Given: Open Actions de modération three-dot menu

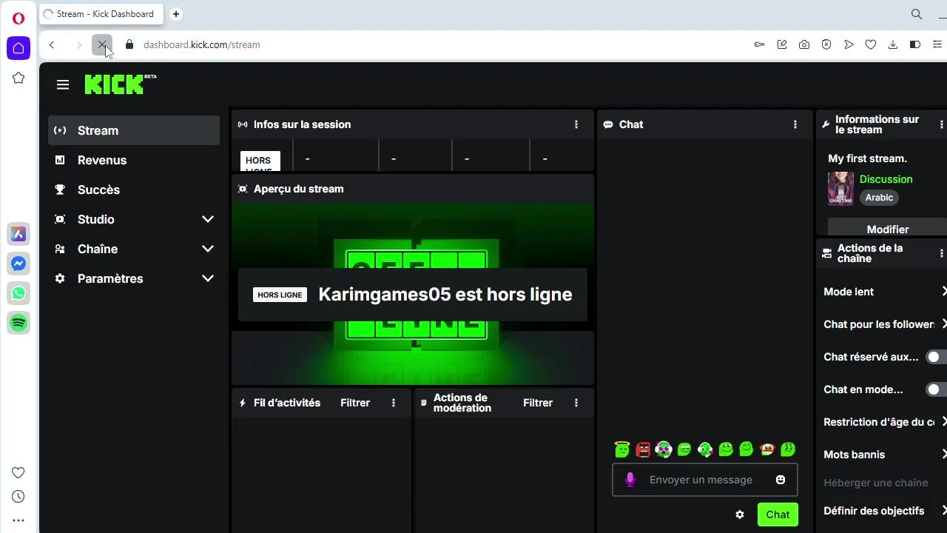Looking at the screenshot, I should (576, 403).
